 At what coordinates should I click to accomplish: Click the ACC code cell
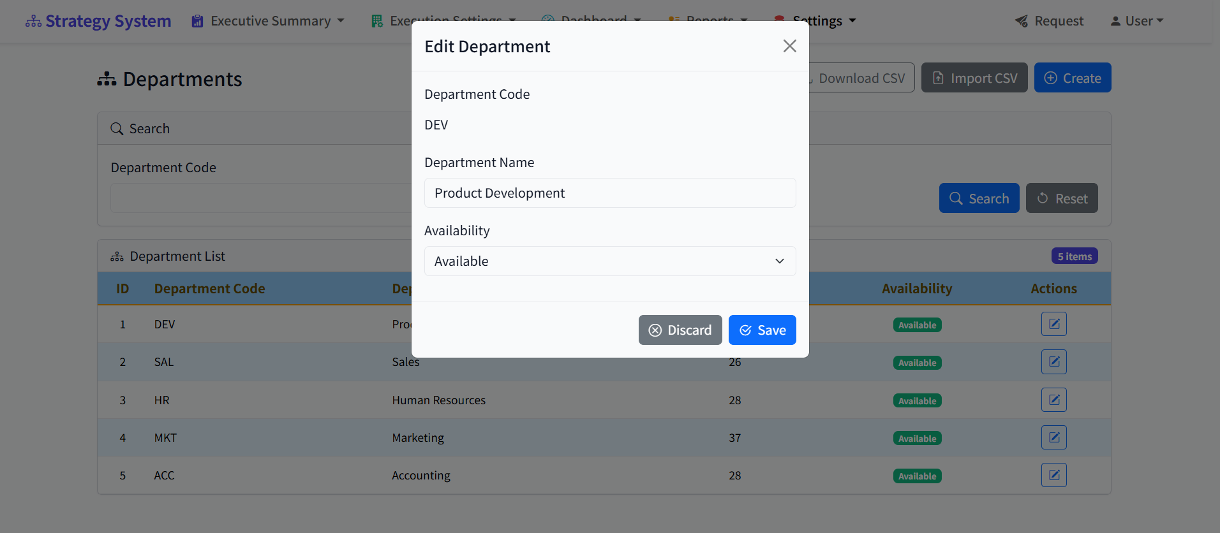164,476
